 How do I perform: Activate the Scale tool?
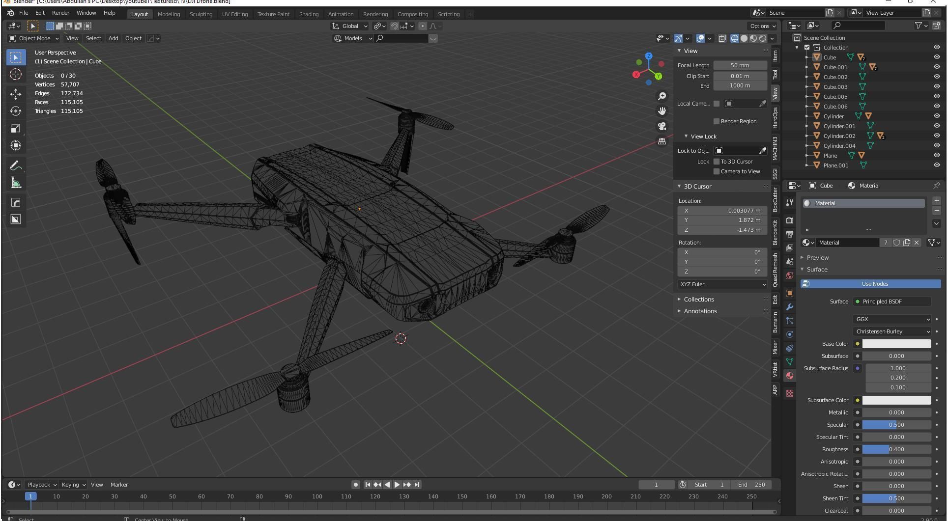pos(16,128)
